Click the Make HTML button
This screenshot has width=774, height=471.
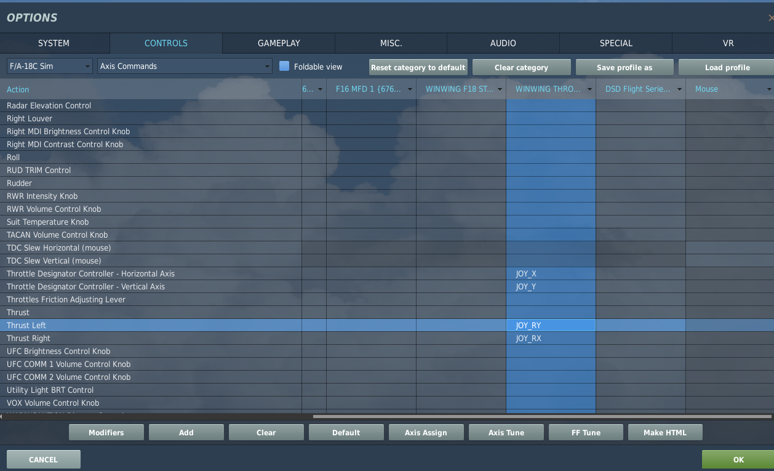pos(665,432)
